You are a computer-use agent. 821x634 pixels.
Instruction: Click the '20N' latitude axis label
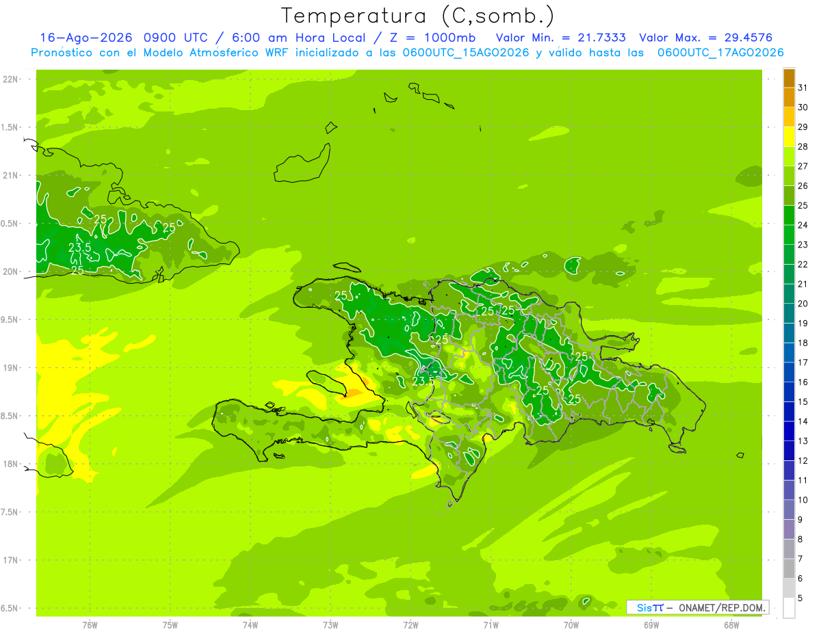[x=10, y=272]
